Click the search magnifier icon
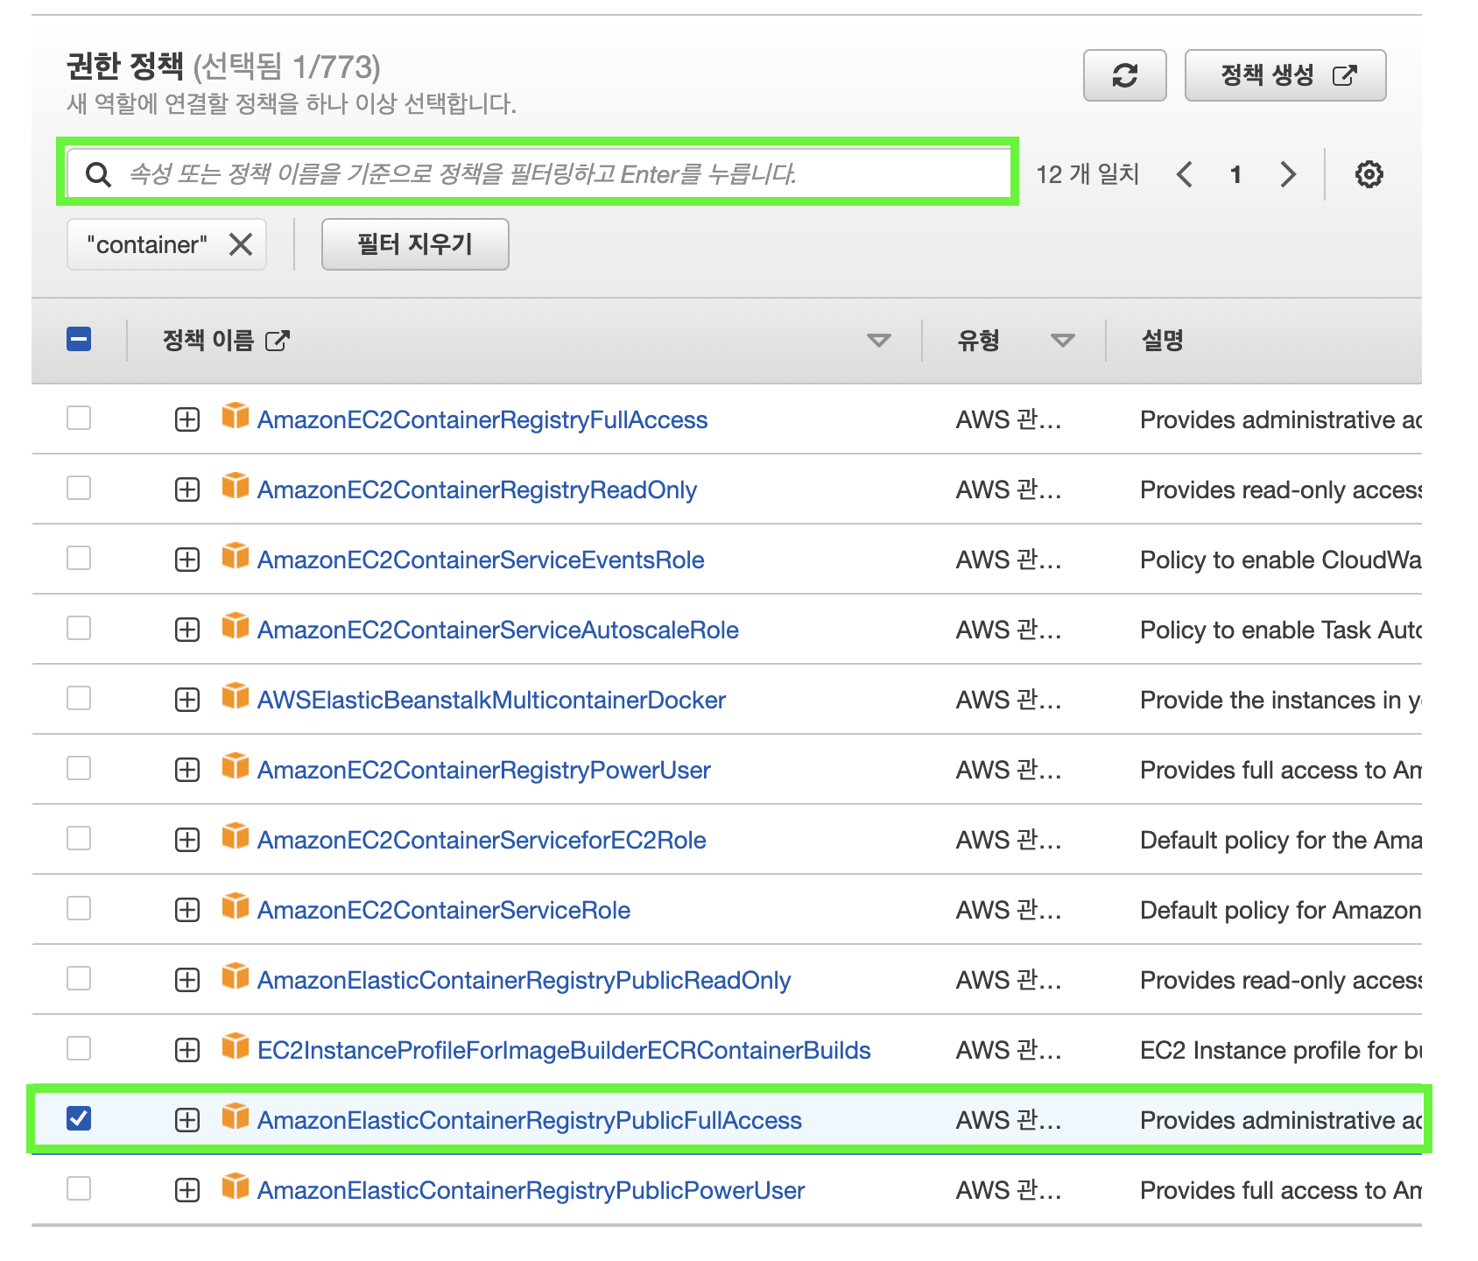This screenshot has width=1478, height=1261. (98, 174)
